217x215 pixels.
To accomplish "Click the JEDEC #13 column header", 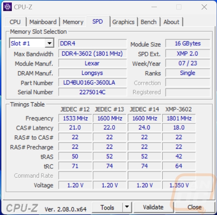I will (x=109, y=109).
